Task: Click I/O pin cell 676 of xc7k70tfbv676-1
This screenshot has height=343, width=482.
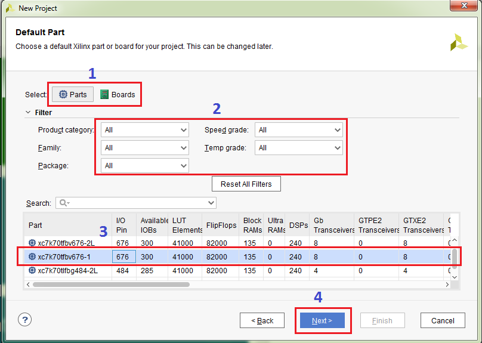Action: (124, 257)
